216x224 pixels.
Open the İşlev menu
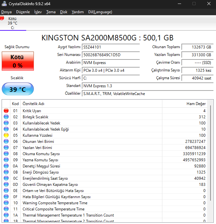38,12
